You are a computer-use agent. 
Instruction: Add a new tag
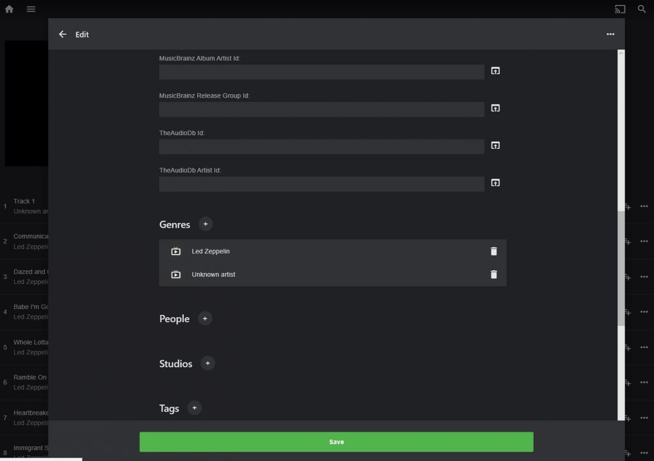195,408
